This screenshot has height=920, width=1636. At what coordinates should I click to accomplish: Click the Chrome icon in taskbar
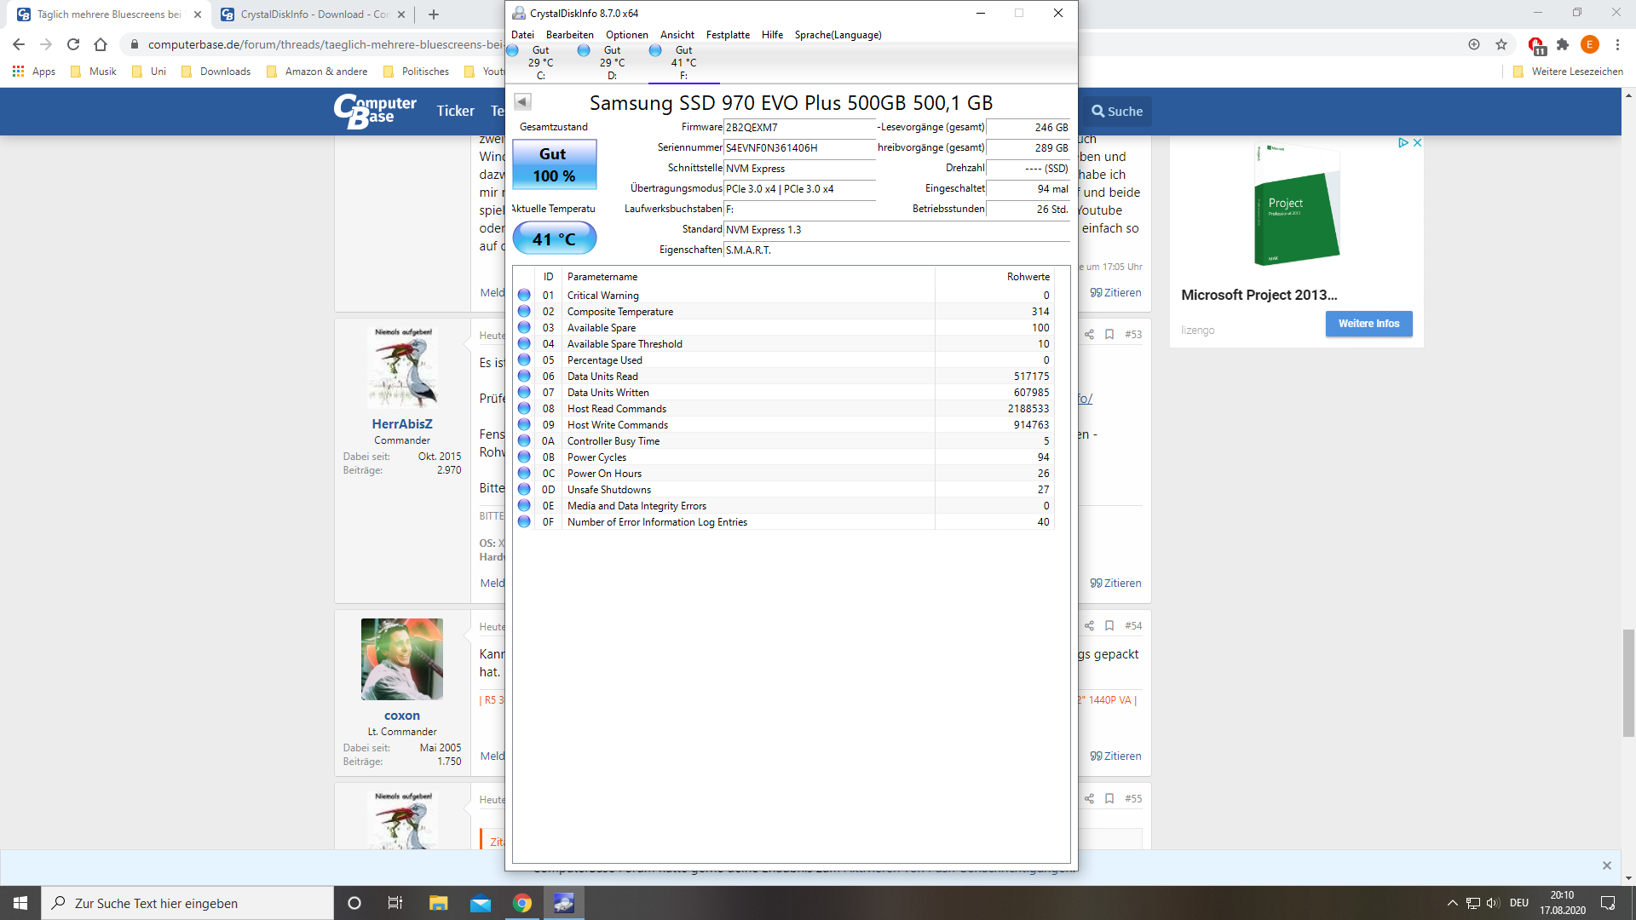(522, 903)
